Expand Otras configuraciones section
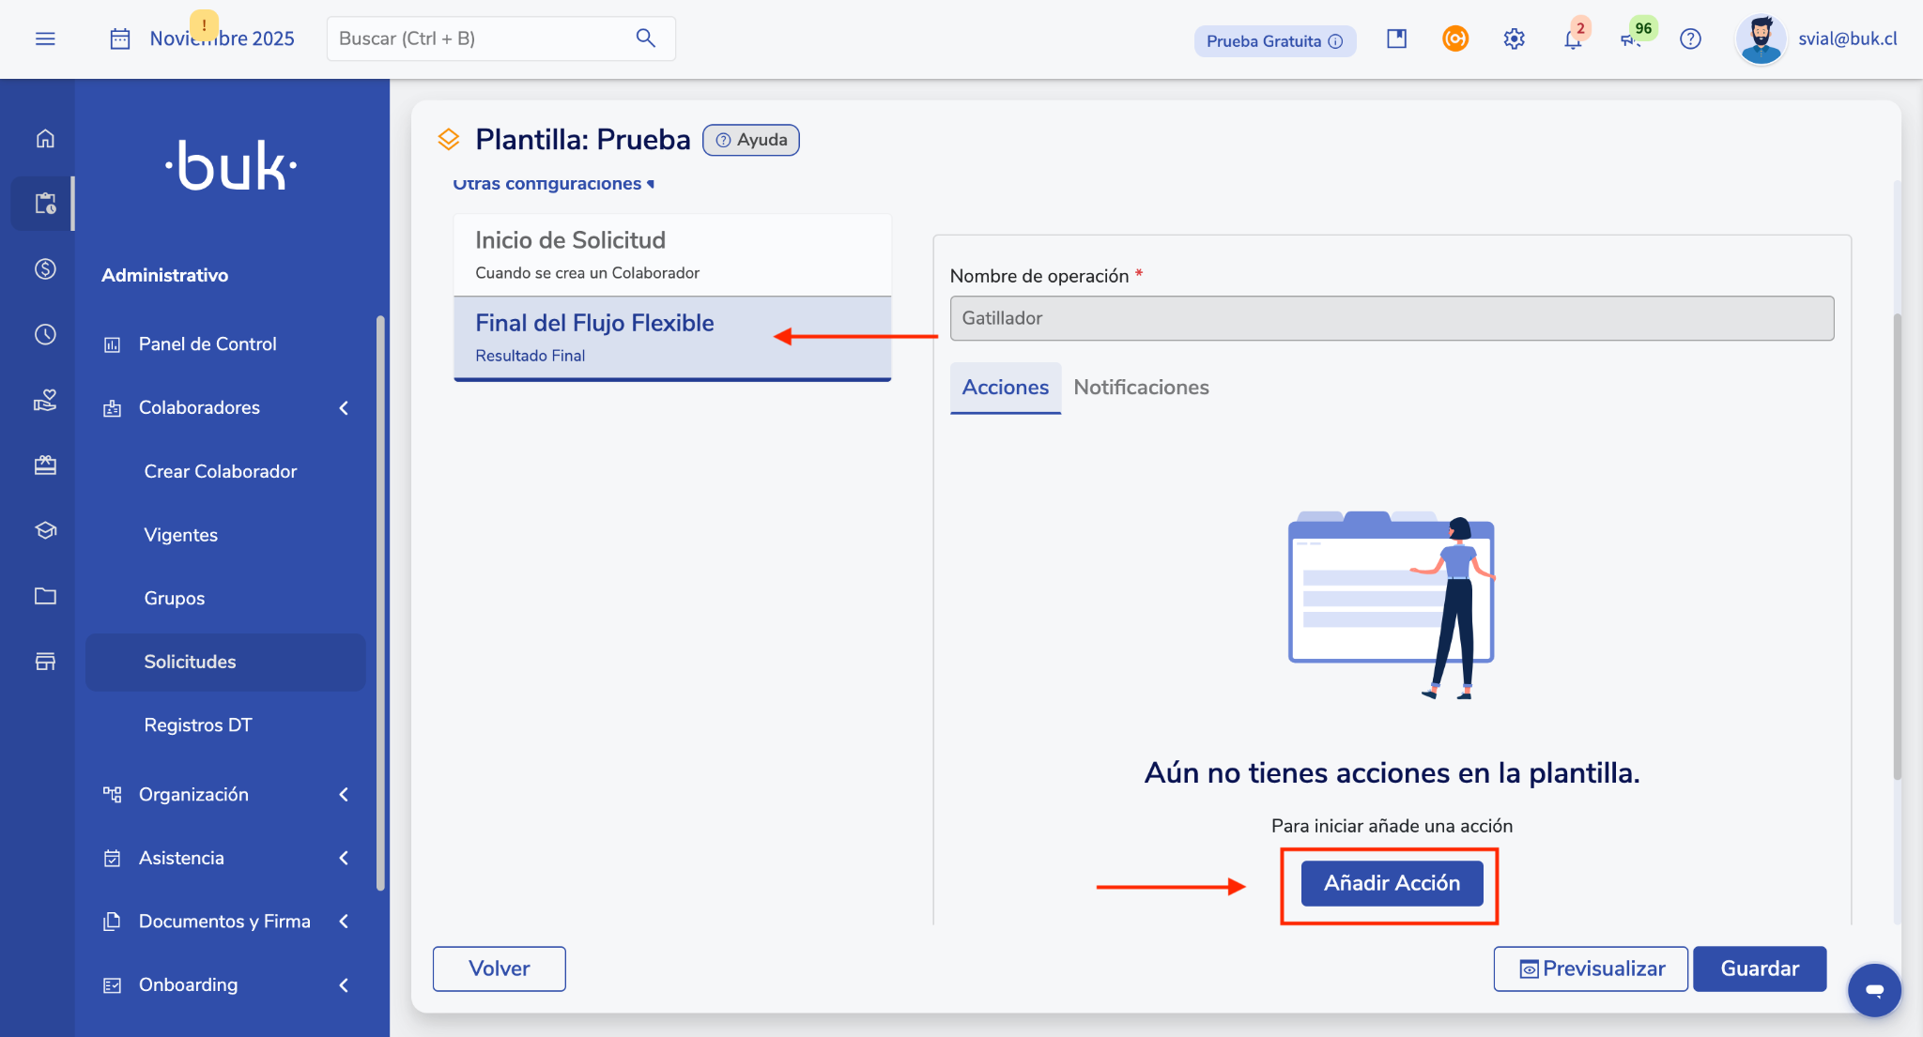 point(552,184)
